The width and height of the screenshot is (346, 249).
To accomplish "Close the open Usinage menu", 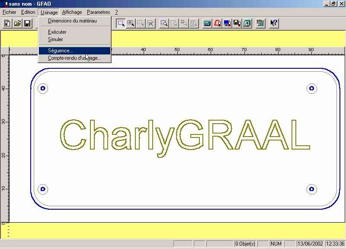I will coord(49,13).
